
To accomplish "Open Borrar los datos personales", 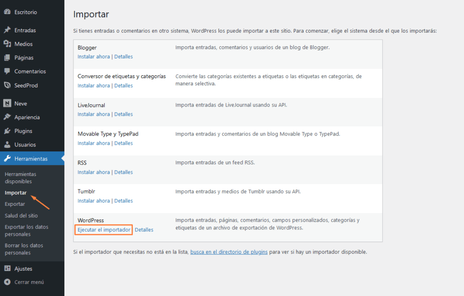I will coord(24,249).
